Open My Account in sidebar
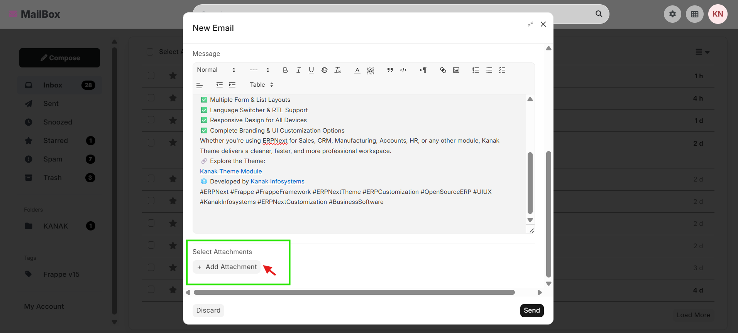The image size is (738, 333). (x=44, y=306)
